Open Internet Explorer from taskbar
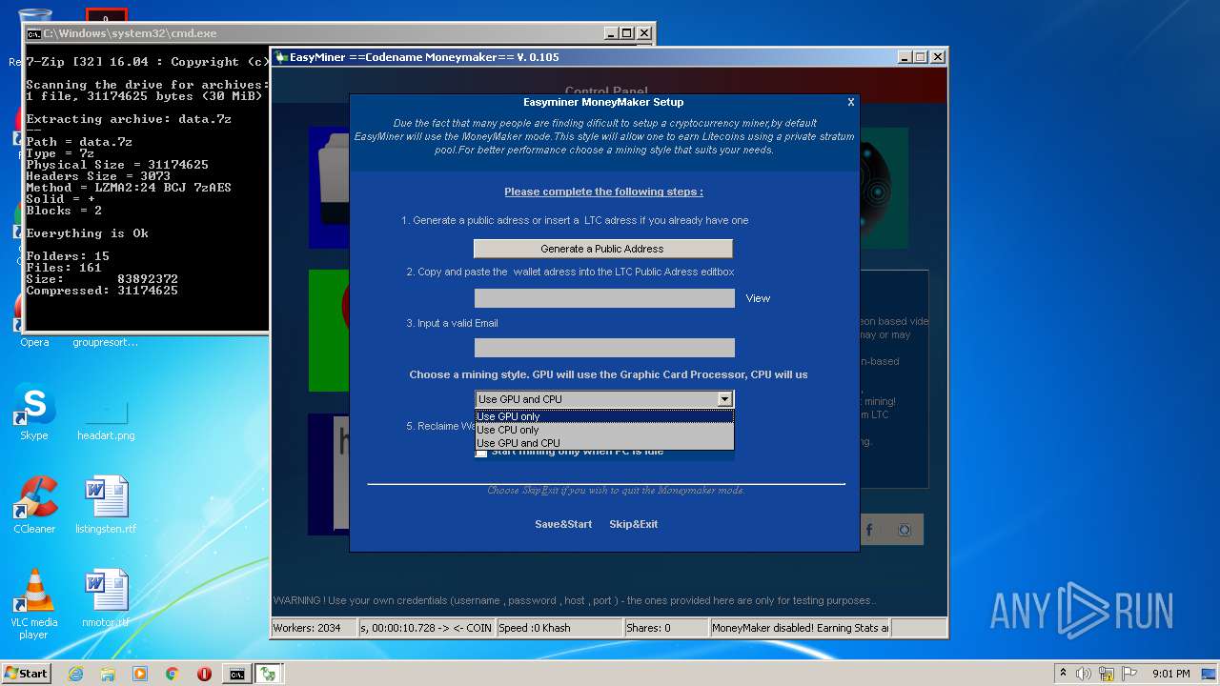Image resolution: width=1220 pixels, height=686 pixels. (75, 674)
